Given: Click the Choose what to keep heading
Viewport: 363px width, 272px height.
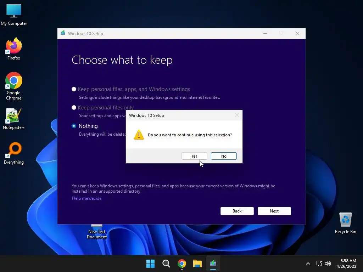Looking at the screenshot, I should pos(122,60).
